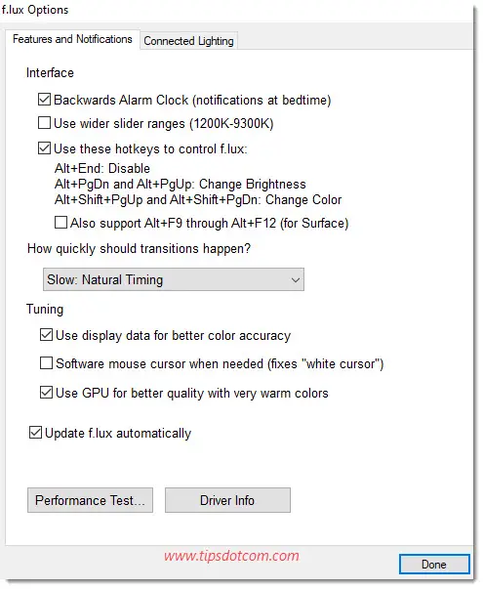
Task: Enable Software mouse cursor when needed
Action: (46, 363)
